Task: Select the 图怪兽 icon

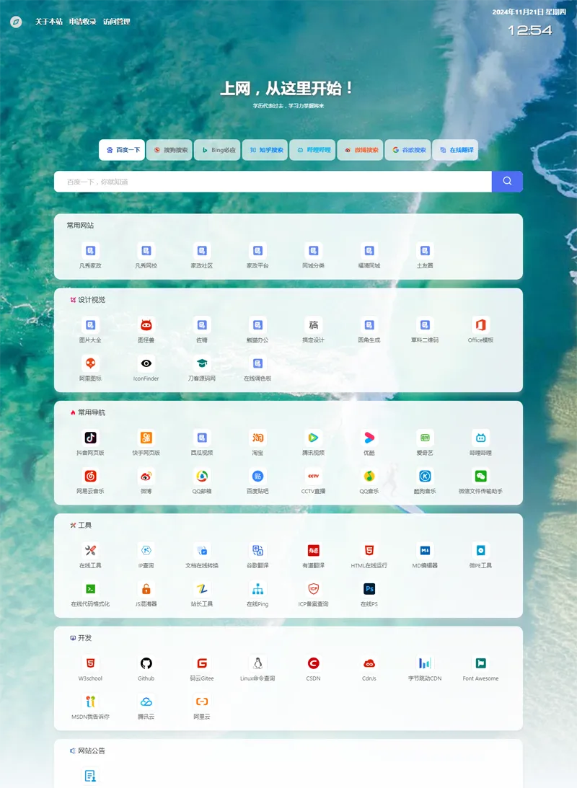Action: (x=145, y=326)
